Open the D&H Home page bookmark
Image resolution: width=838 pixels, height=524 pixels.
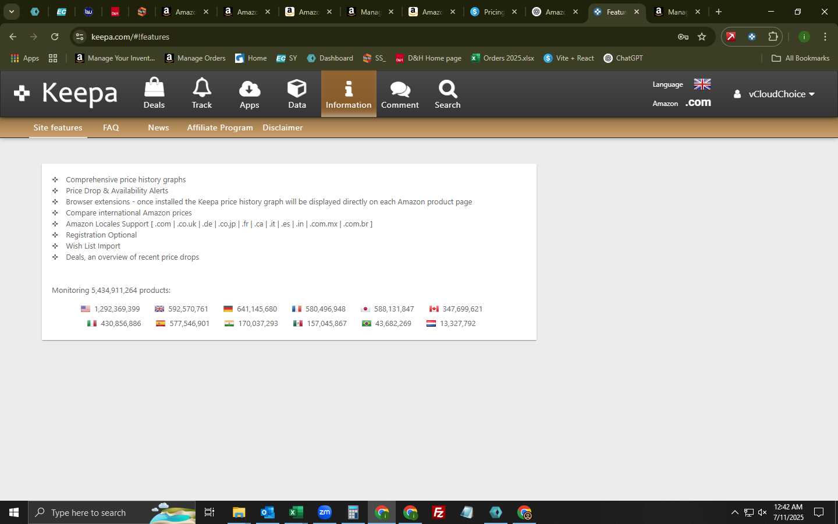point(428,58)
